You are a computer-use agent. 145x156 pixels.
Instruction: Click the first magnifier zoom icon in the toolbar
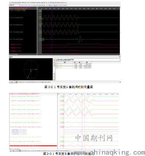pos(31,5)
